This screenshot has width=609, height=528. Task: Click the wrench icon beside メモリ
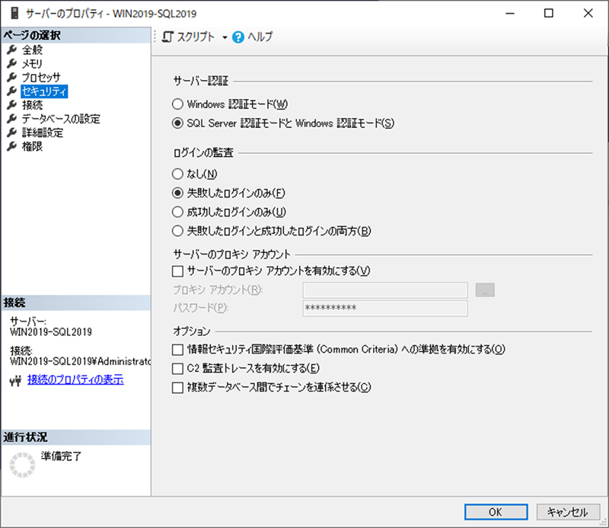(x=12, y=64)
